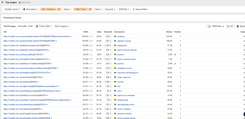
Task: Click volume value 11.7M
Action: (x=170, y=46)
